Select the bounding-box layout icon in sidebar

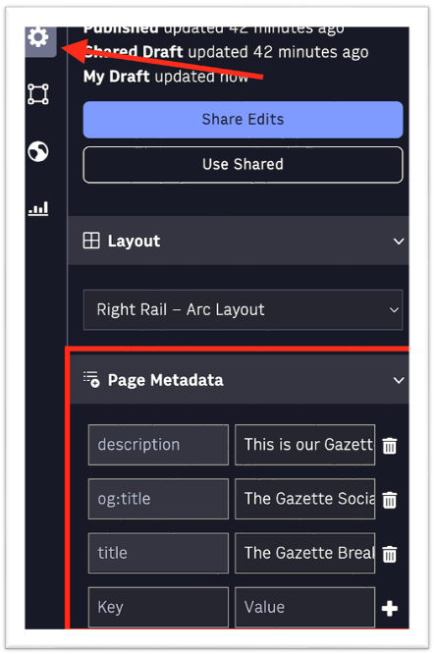(38, 94)
